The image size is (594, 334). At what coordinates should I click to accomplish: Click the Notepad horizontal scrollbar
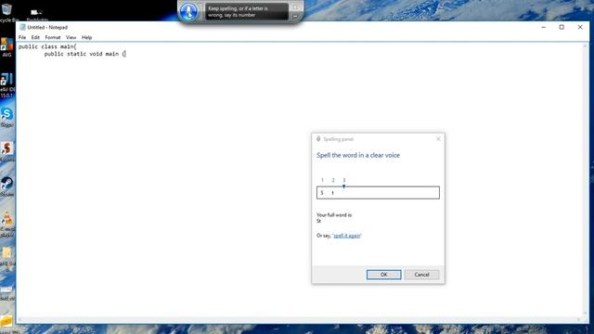coord(299,320)
